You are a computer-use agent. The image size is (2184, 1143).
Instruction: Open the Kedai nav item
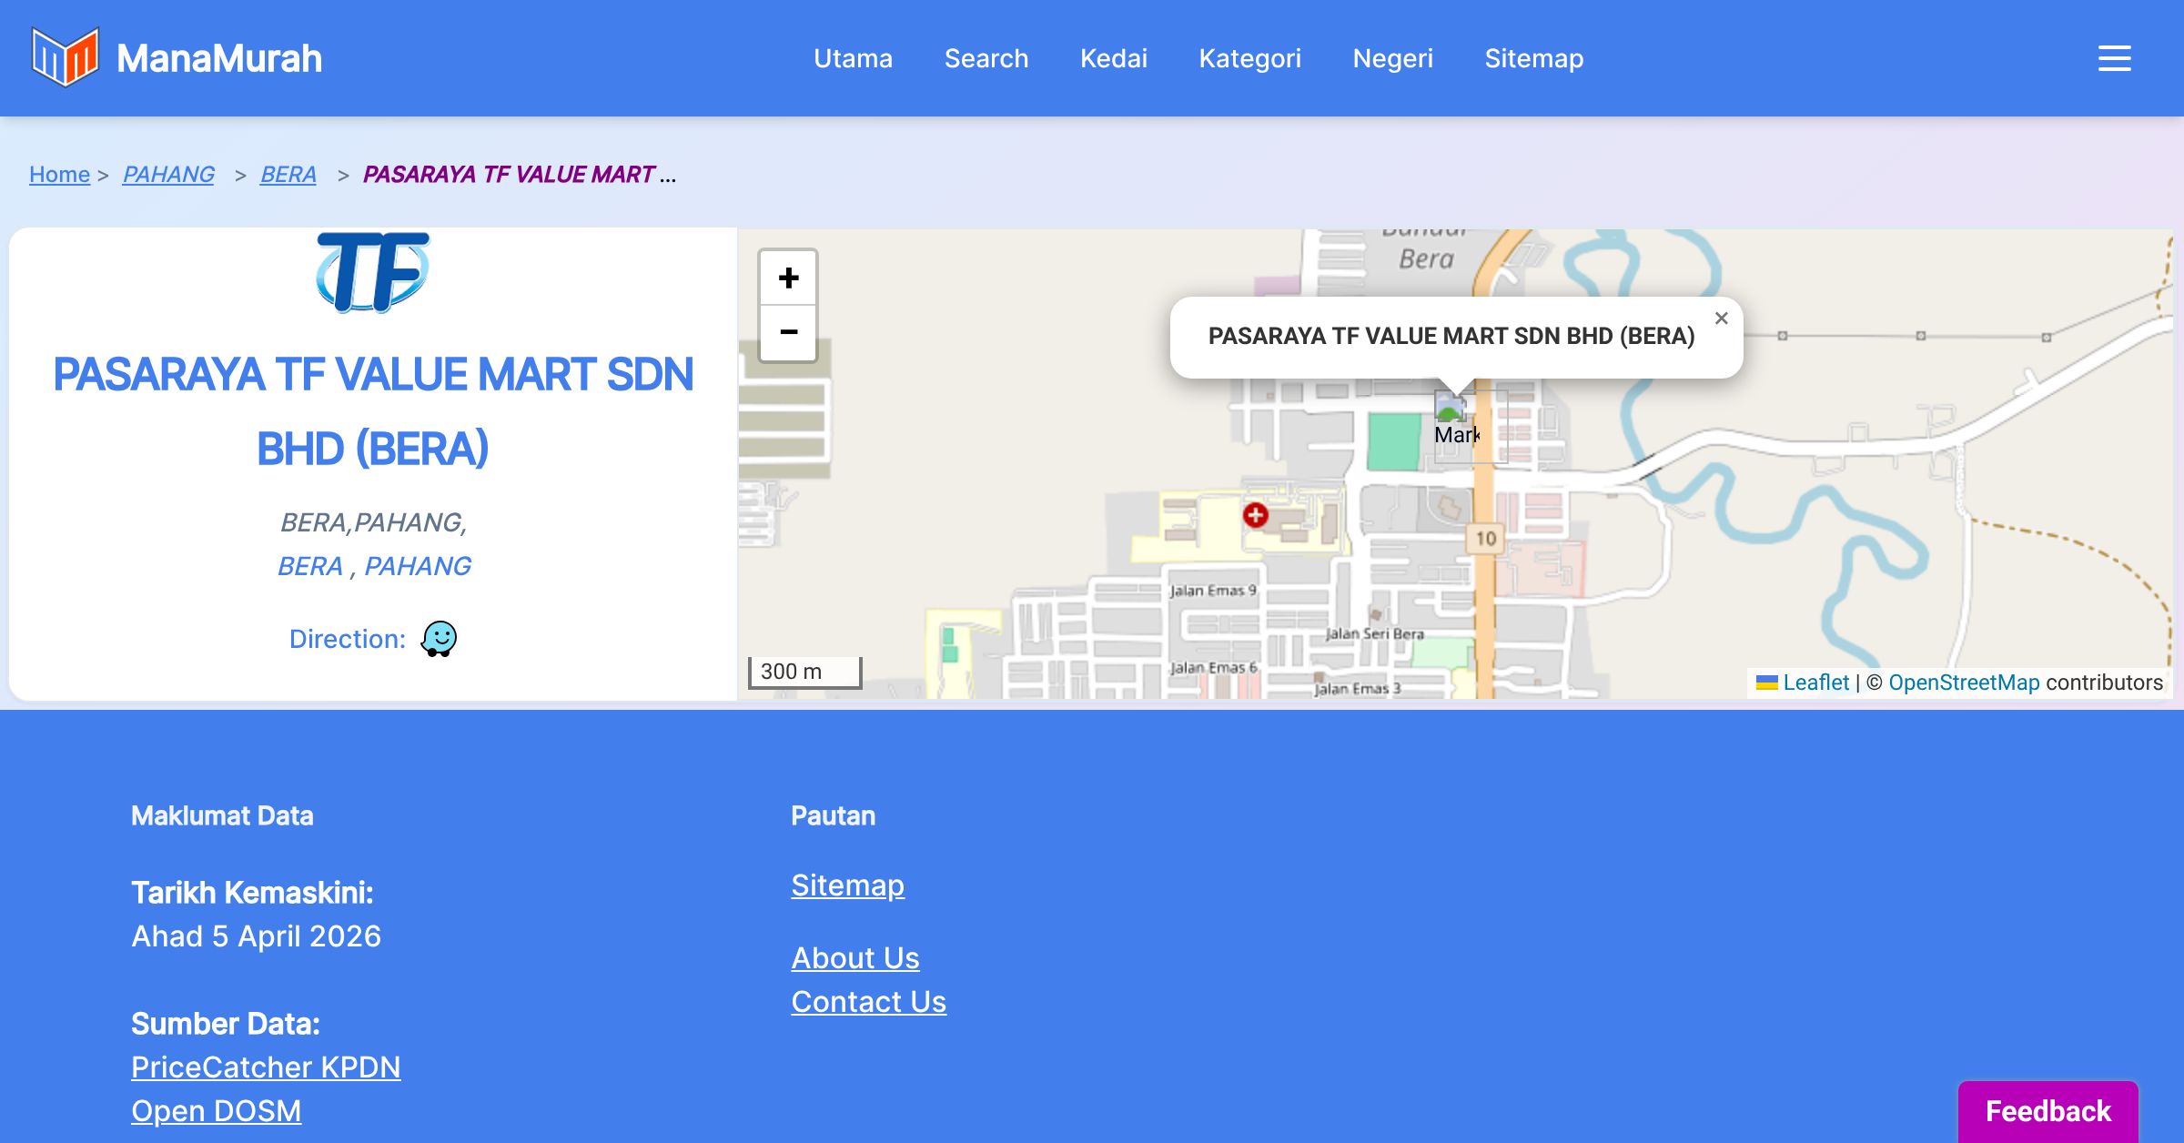click(1114, 58)
